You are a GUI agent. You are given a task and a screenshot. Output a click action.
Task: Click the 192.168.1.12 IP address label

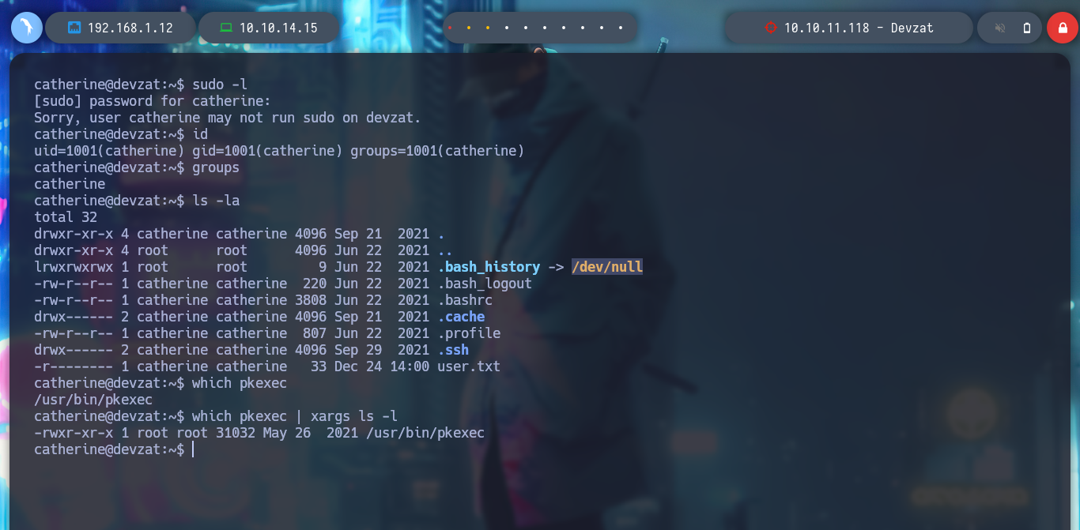130,28
